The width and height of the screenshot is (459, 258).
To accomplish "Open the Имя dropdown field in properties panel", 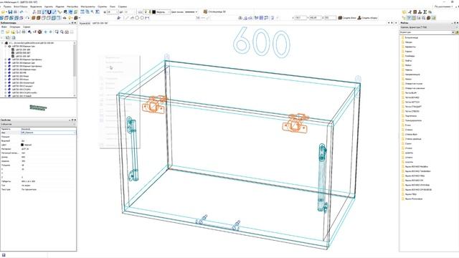I will click(x=48, y=133).
